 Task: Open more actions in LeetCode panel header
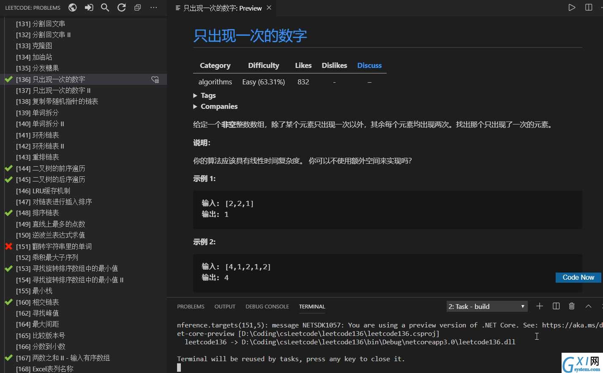pos(154,8)
